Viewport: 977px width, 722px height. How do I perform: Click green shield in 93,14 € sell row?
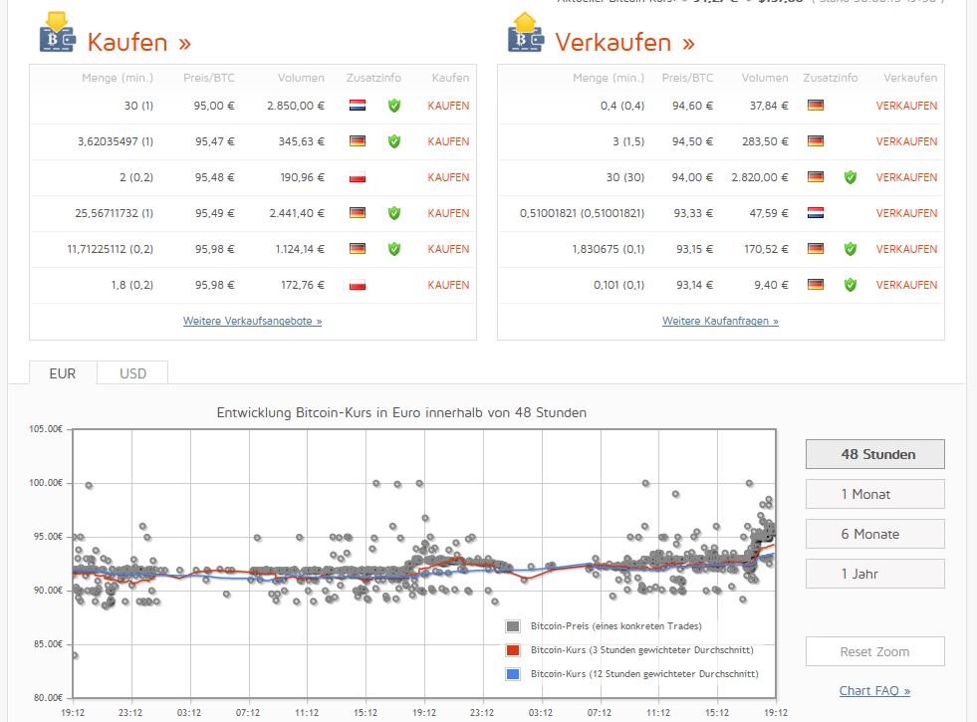coord(851,285)
